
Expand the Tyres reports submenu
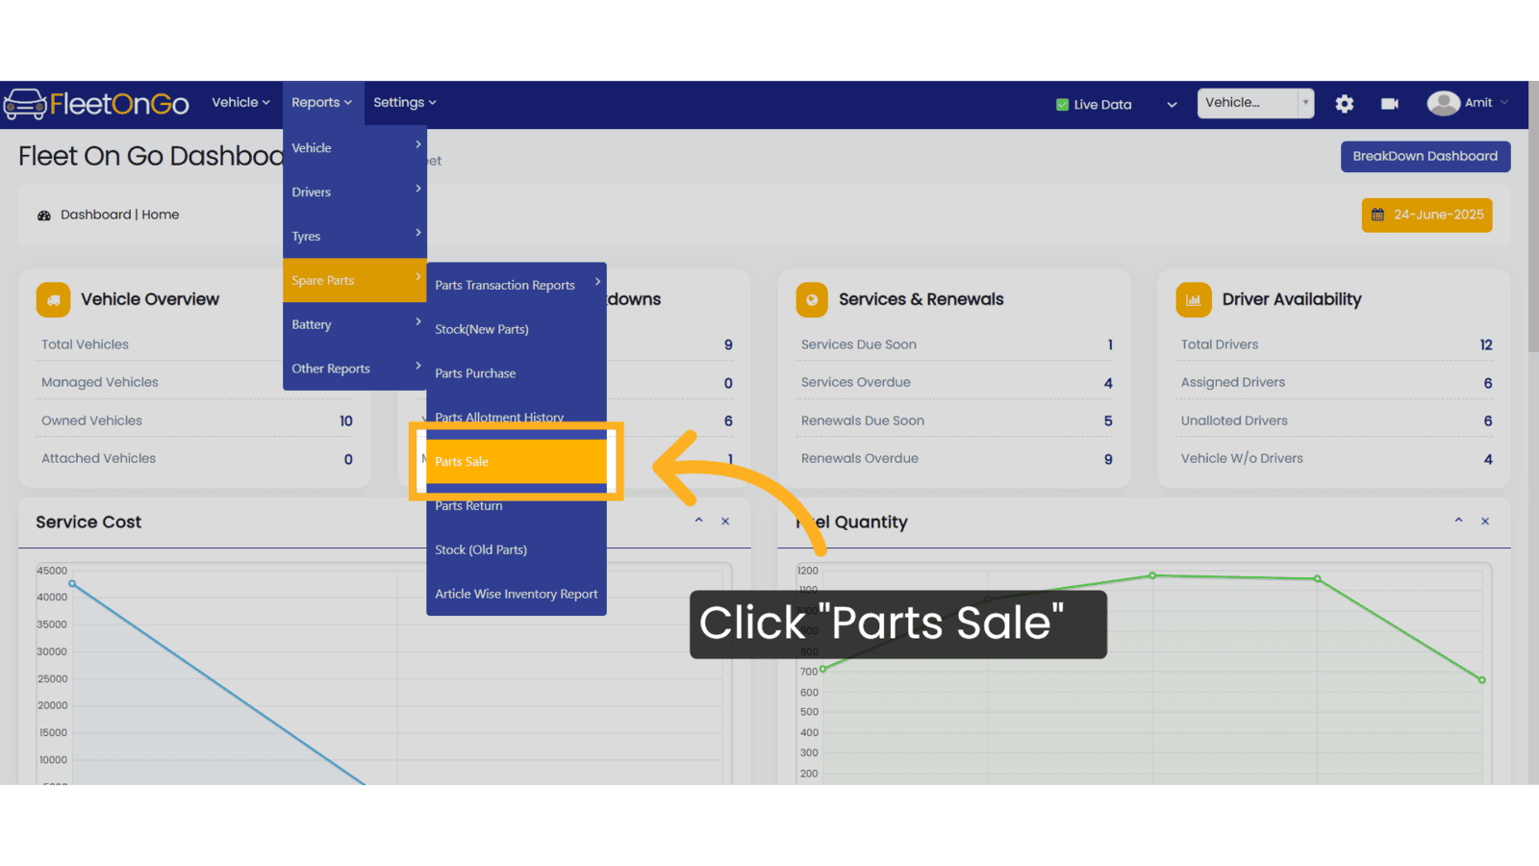[x=355, y=237]
